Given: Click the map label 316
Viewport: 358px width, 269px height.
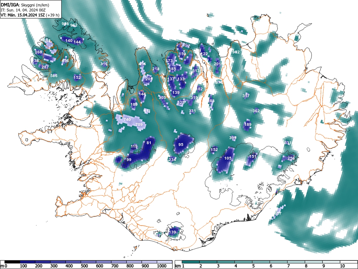Looking at the screenshot, I should click(x=104, y=64).
